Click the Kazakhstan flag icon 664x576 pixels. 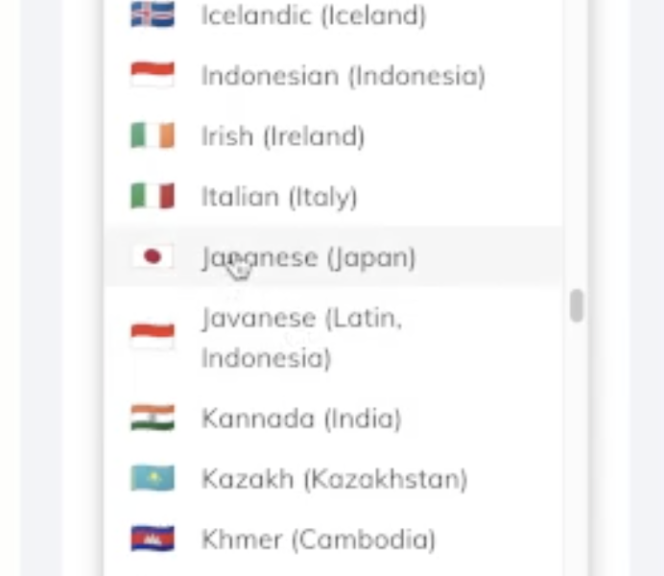pyautogui.click(x=152, y=478)
